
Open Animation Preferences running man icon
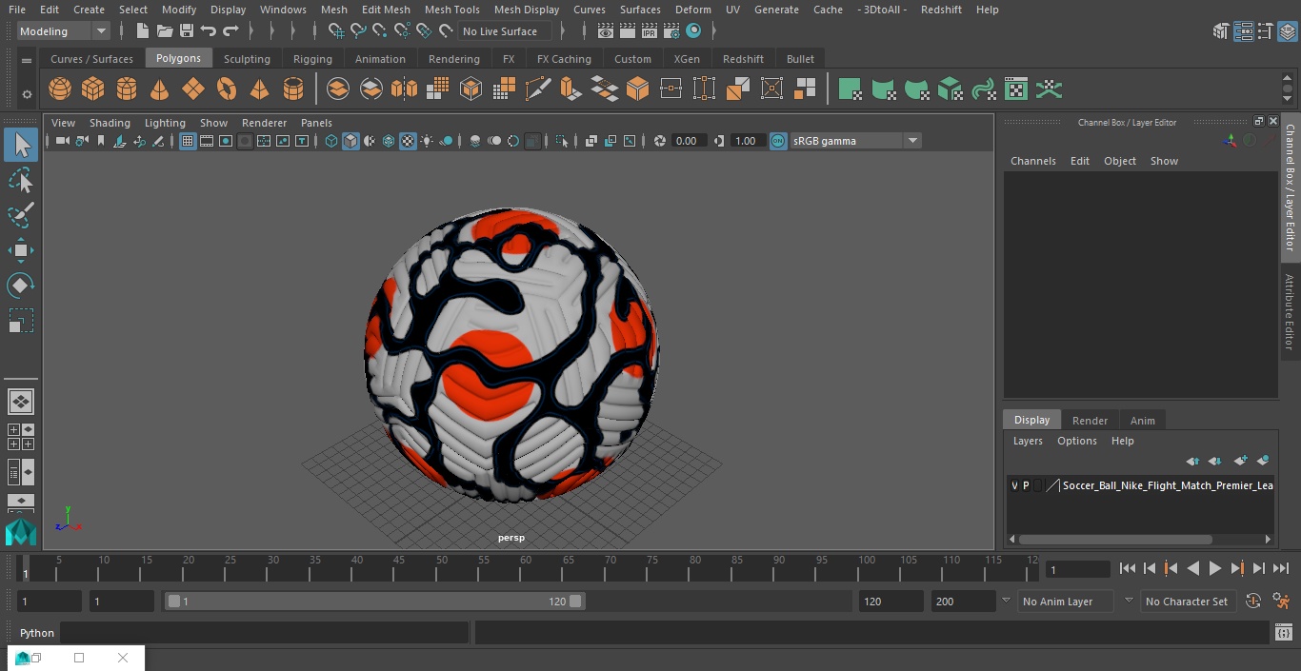pyautogui.click(x=1281, y=602)
